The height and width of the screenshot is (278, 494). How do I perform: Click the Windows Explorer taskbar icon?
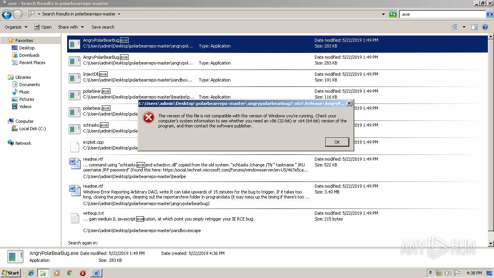point(43,273)
